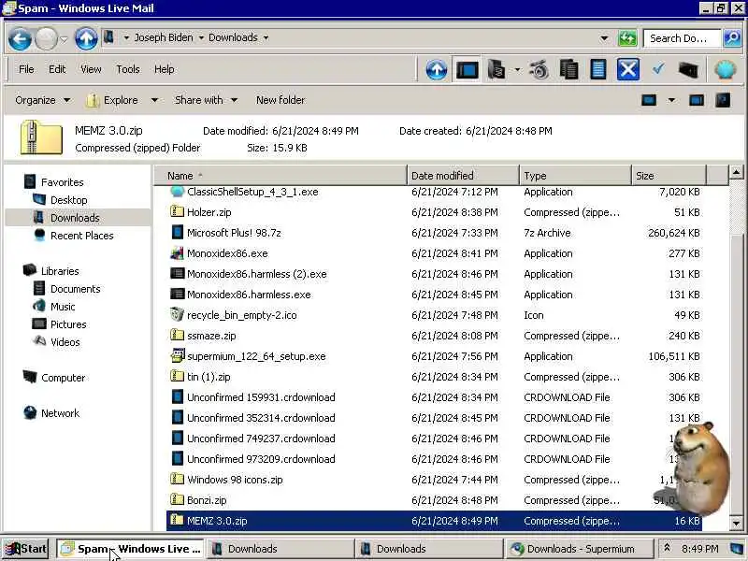Open Classic Shell settings via the shell icon
748x561 pixels.
click(x=726, y=70)
